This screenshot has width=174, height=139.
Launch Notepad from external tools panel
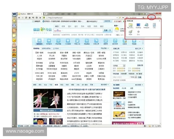tap(146, 26)
